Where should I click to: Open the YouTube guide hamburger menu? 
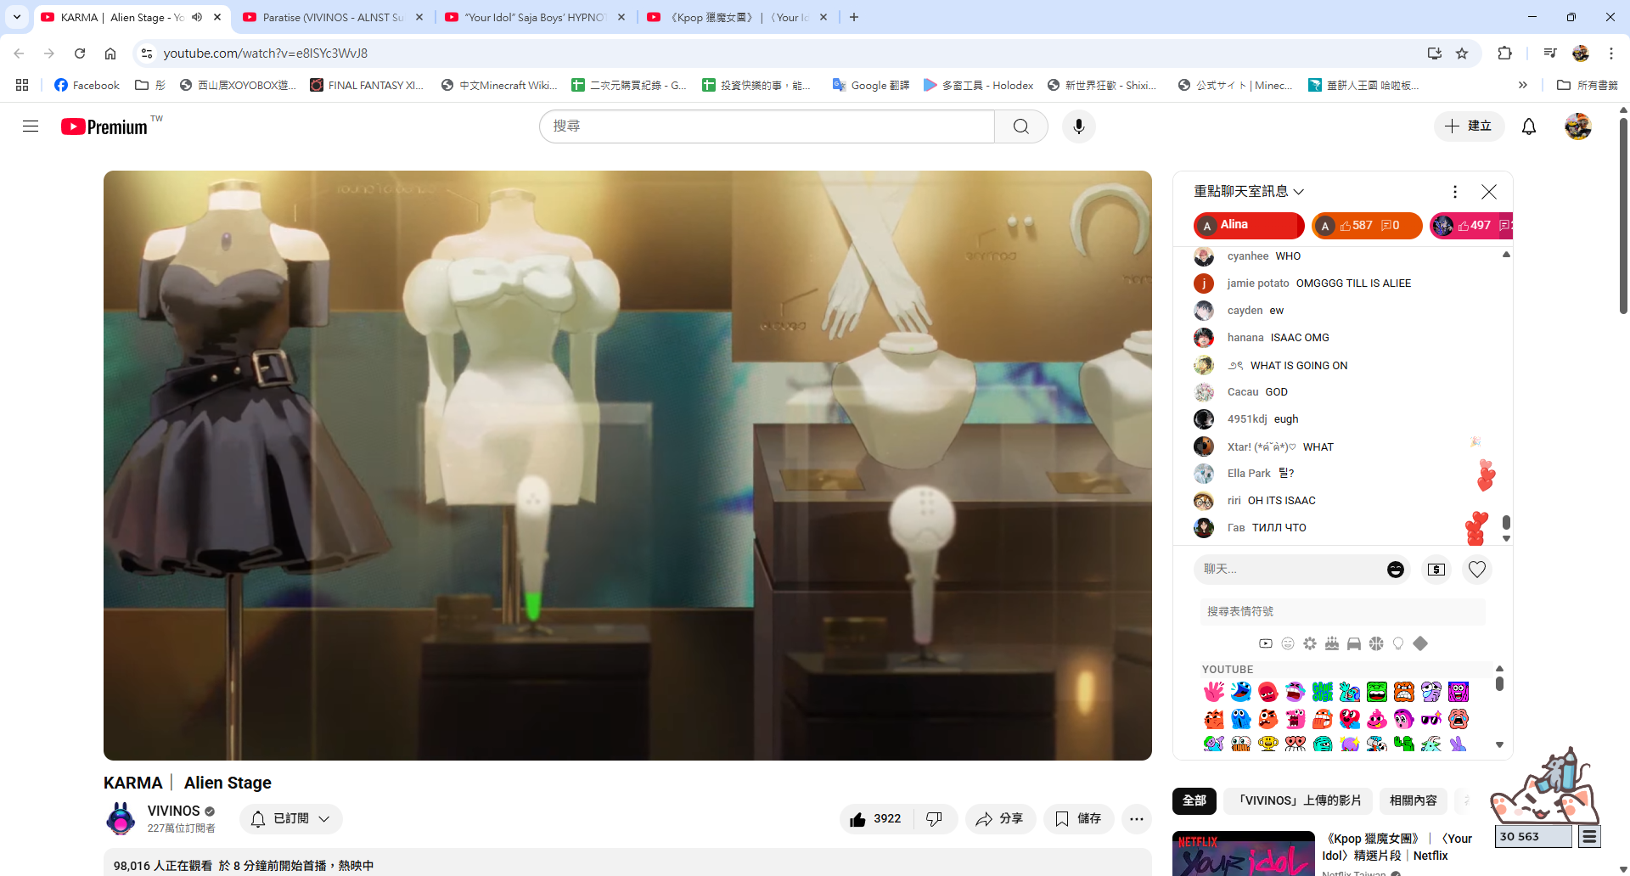(31, 126)
